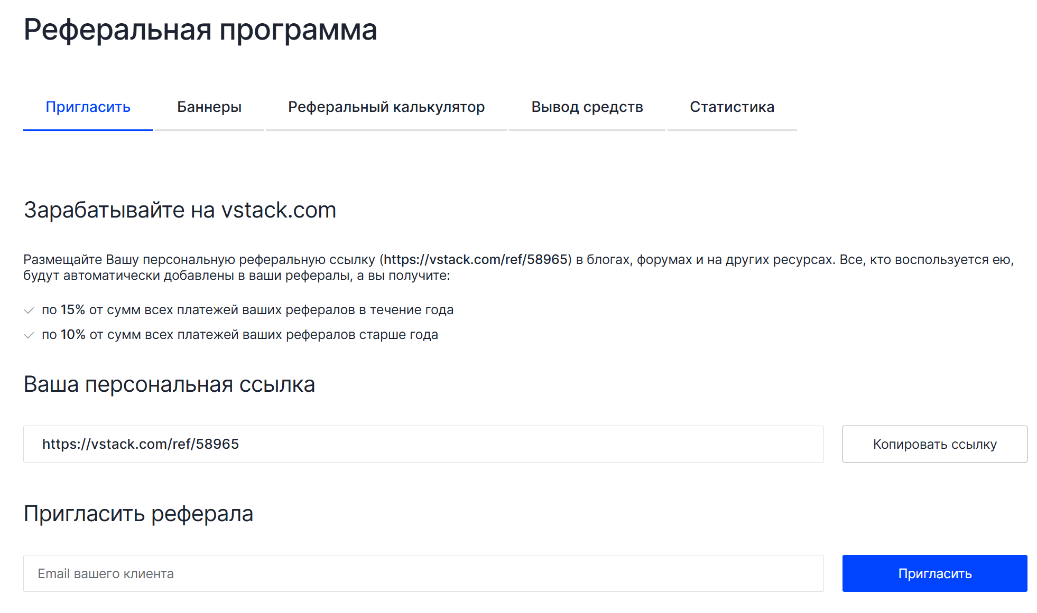Click the bold 10% text
Viewport: 1037px width, 613px height.
click(73, 335)
